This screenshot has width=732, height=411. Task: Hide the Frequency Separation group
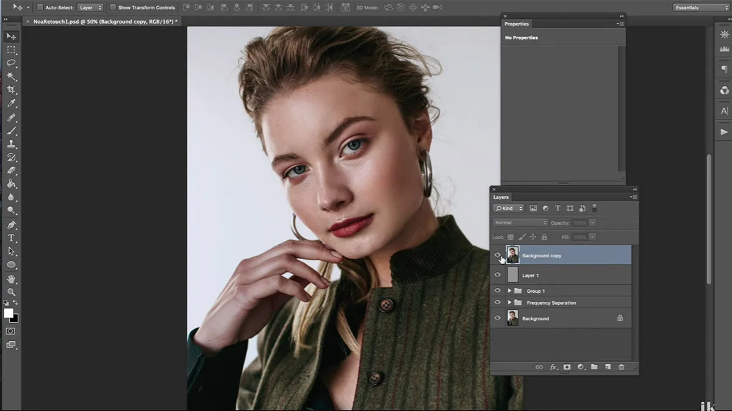pos(498,302)
